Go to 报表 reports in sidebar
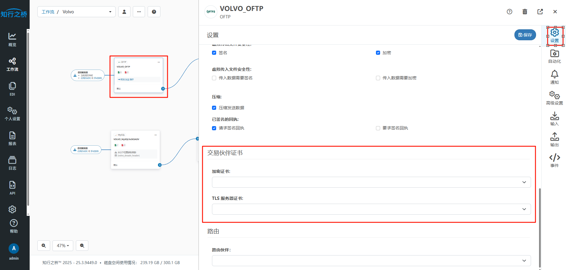 [x=12, y=139]
